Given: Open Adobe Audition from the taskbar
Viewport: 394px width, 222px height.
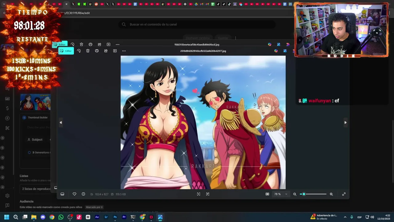Looking at the screenshot, I should pos(97,217).
